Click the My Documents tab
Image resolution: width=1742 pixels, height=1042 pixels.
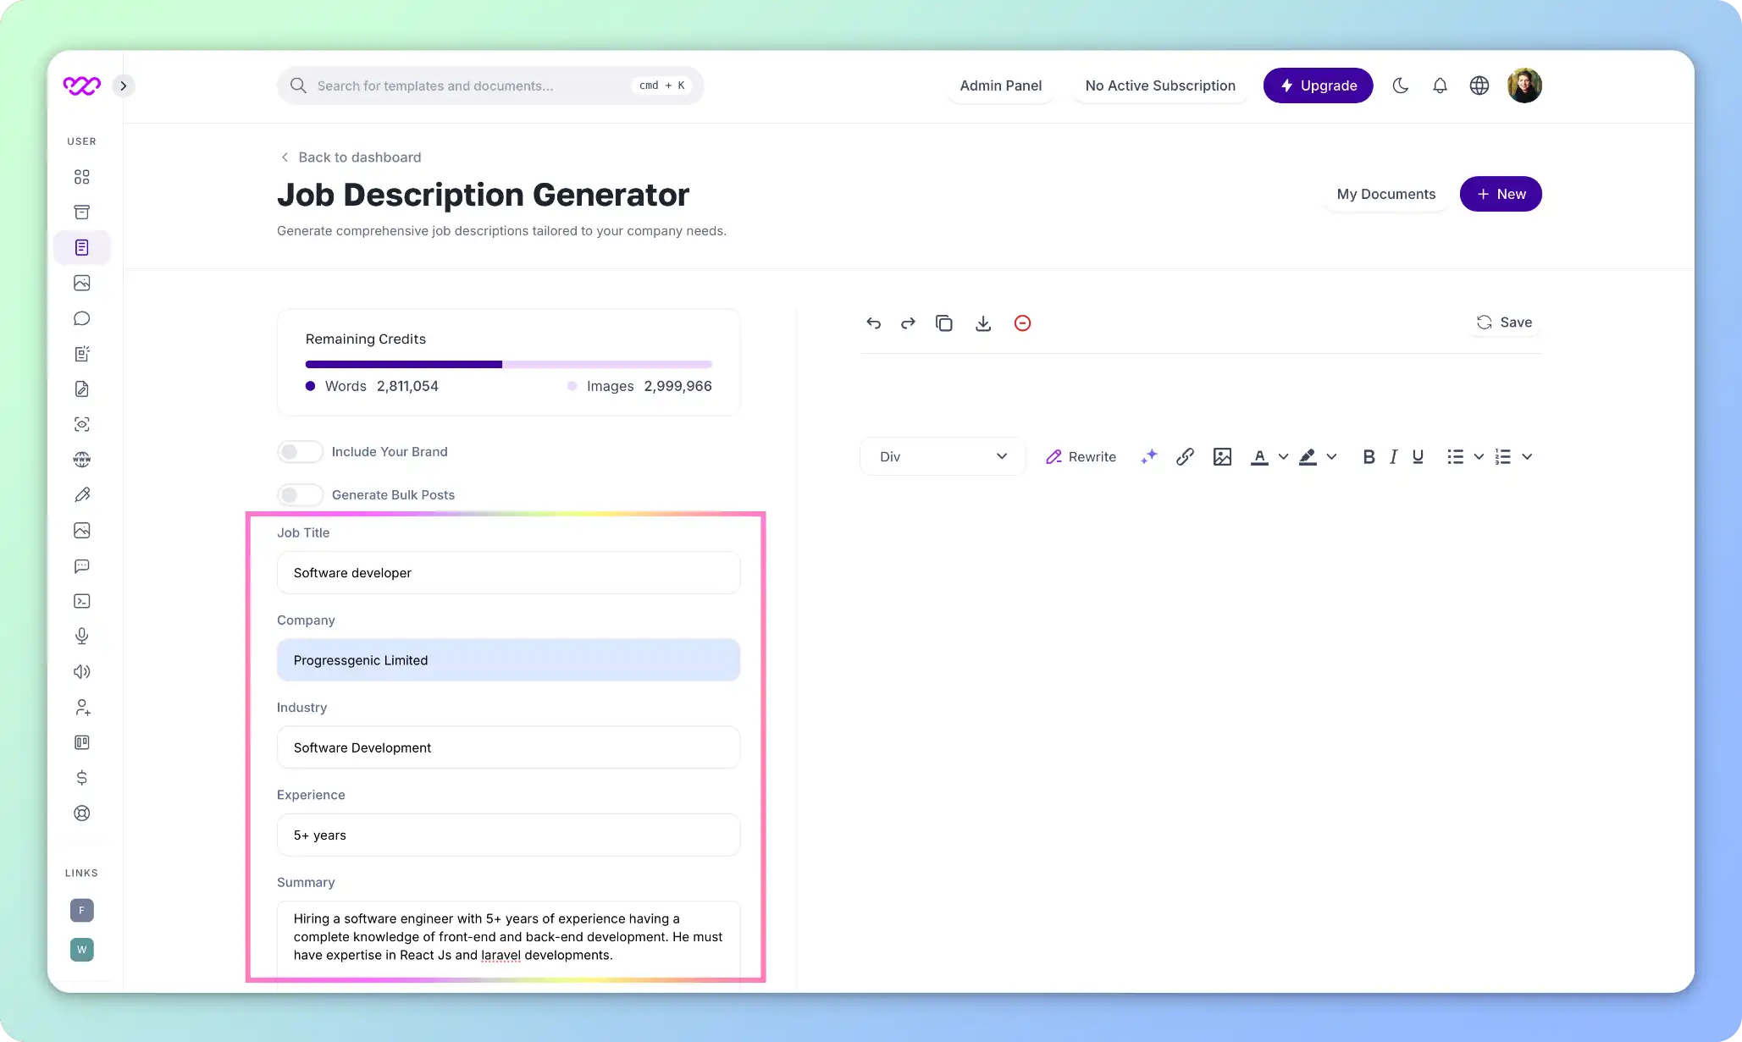coord(1386,194)
